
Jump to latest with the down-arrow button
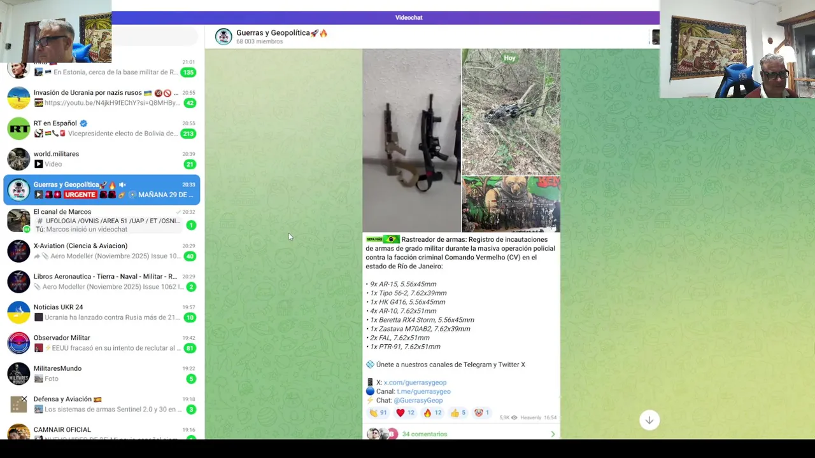649,420
